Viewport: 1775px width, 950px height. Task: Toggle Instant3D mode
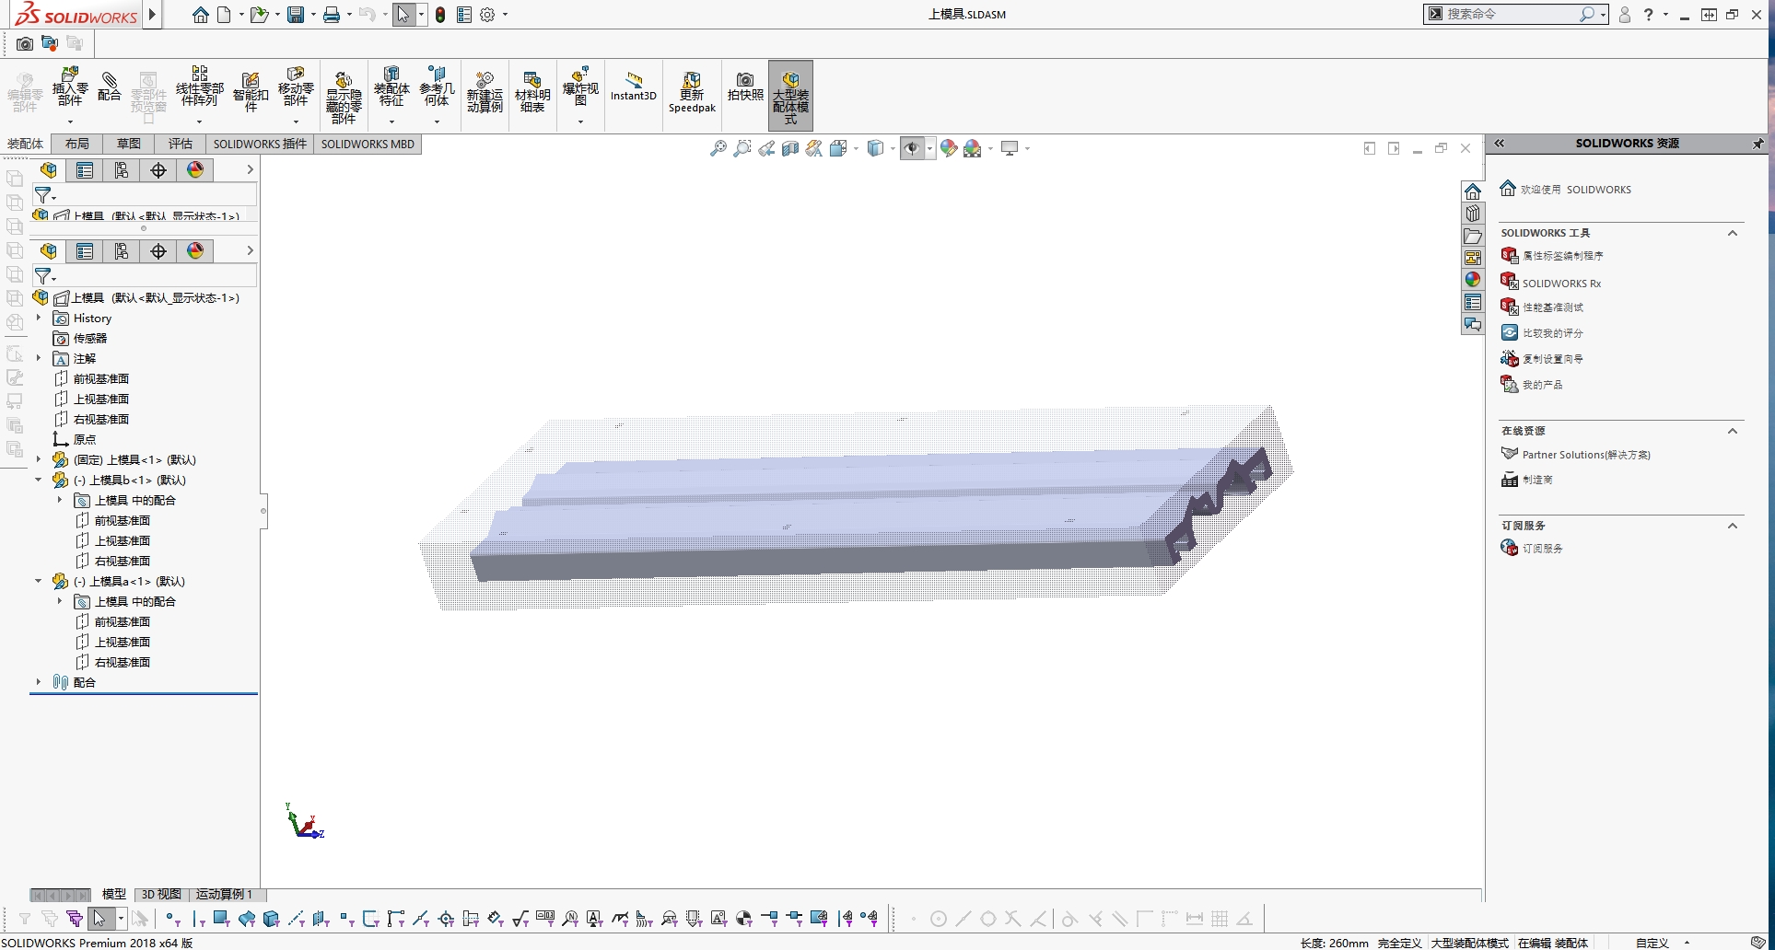pyautogui.click(x=634, y=87)
